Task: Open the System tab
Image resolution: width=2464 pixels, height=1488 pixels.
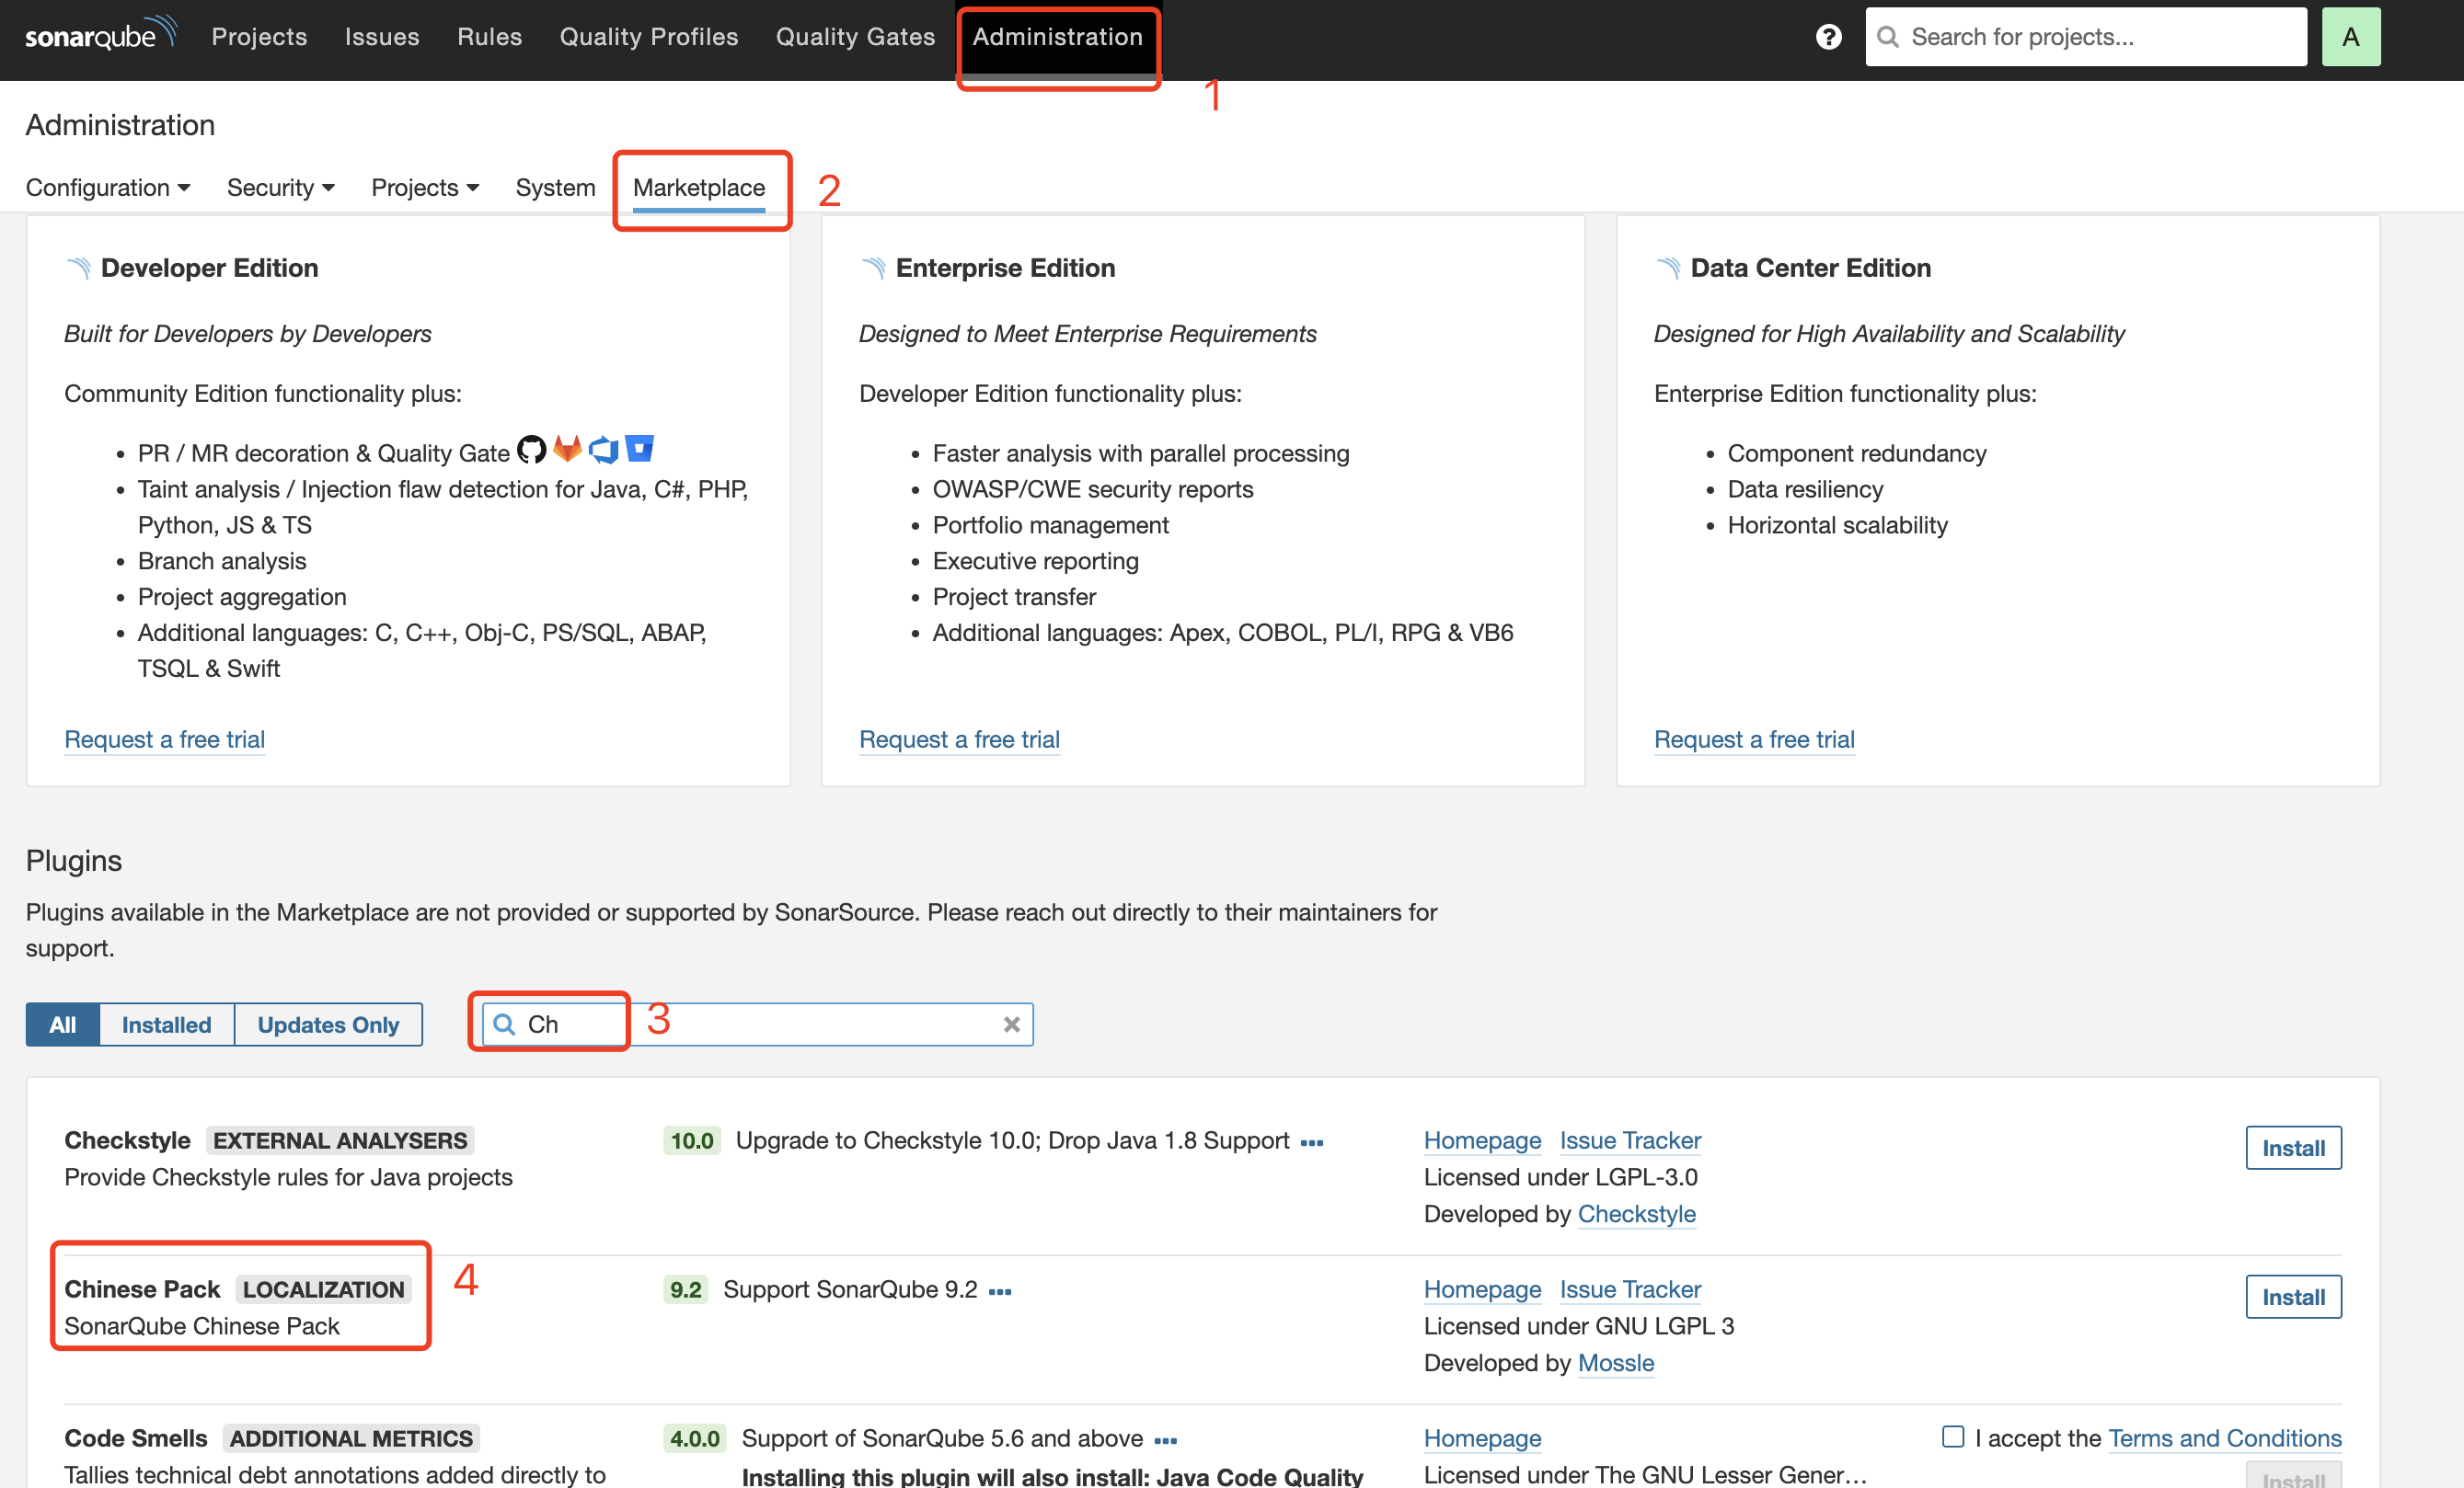Action: (555, 188)
